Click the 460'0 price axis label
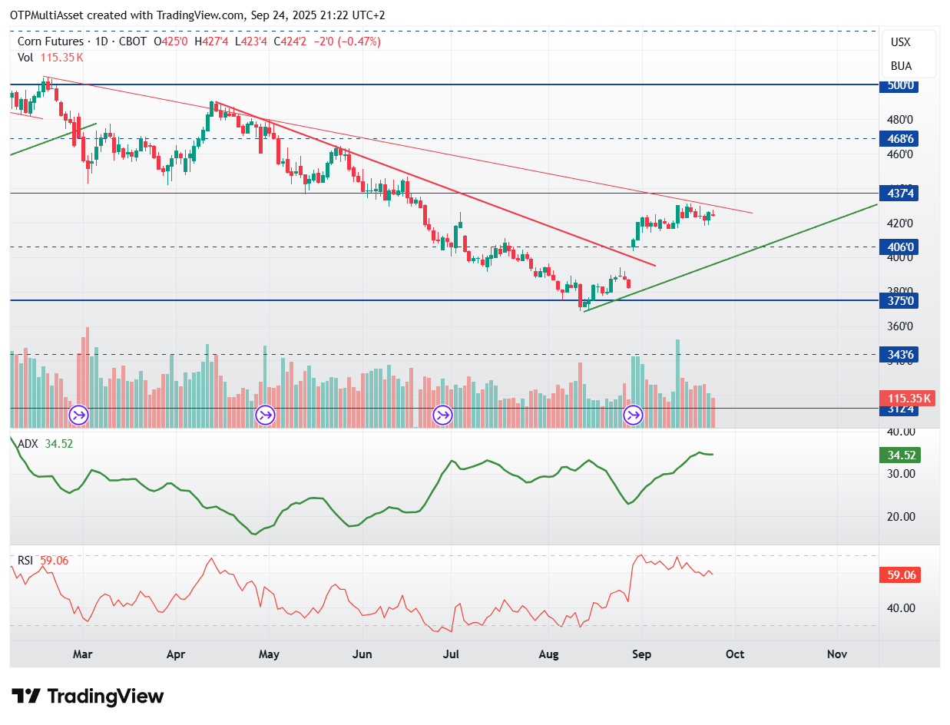 pyautogui.click(x=899, y=154)
